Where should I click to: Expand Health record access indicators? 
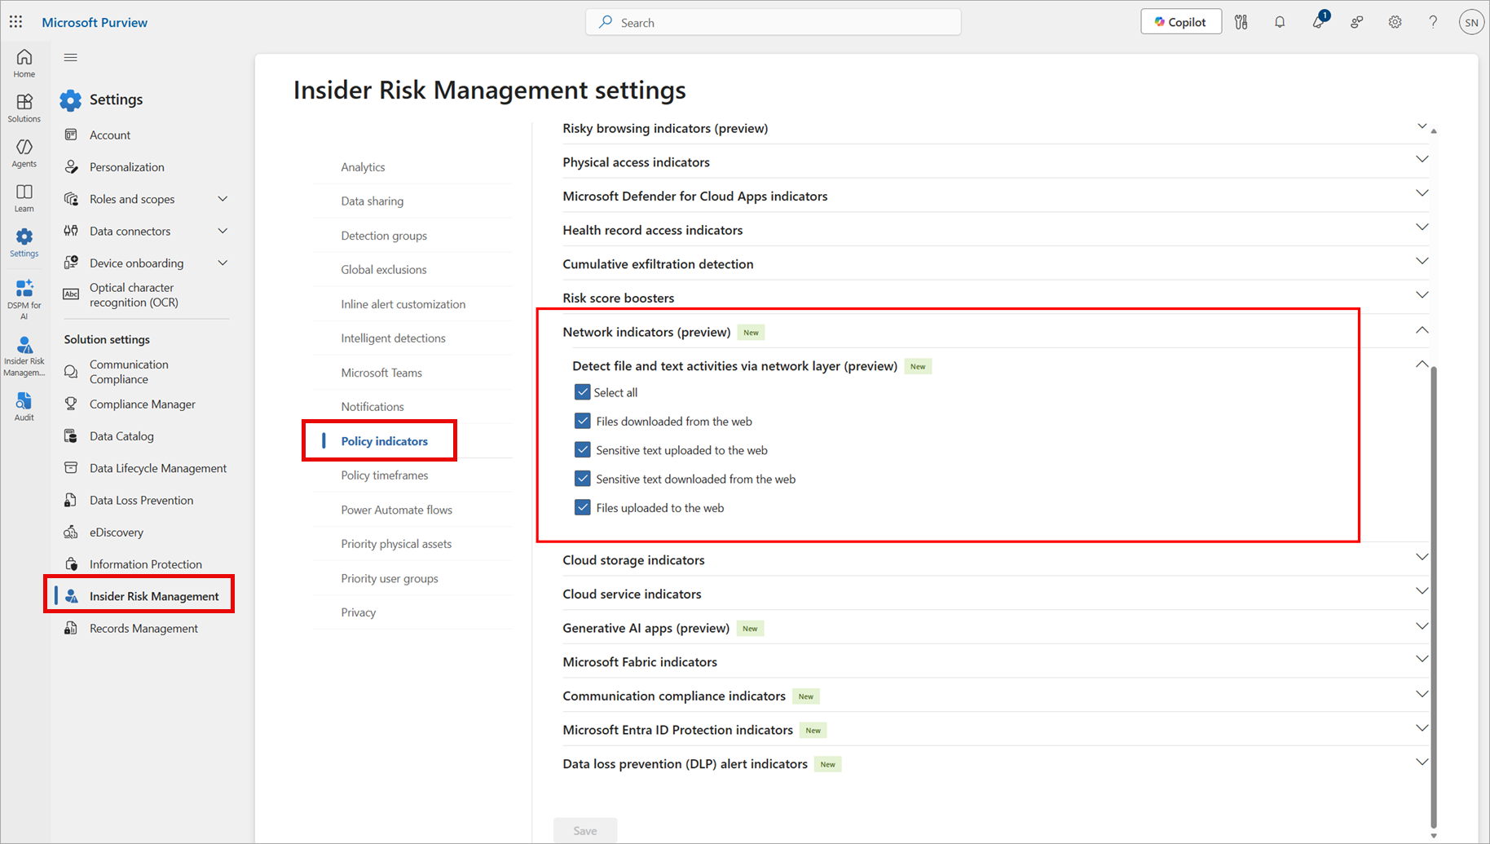(1422, 228)
